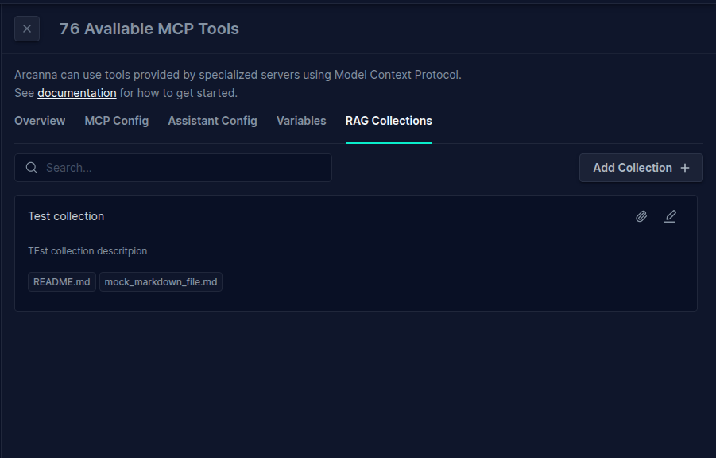This screenshot has height=458, width=716.
Task: Open the MCP Config tab
Action: (117, 121)
